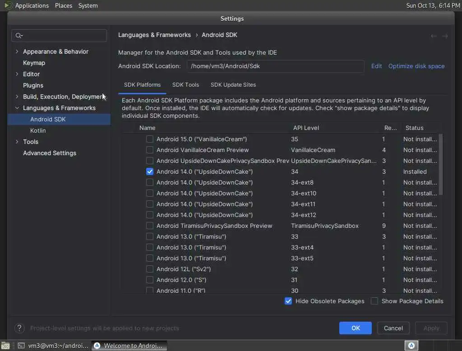Collapse Languages & Frameworks section

click(x=17, y=108)
